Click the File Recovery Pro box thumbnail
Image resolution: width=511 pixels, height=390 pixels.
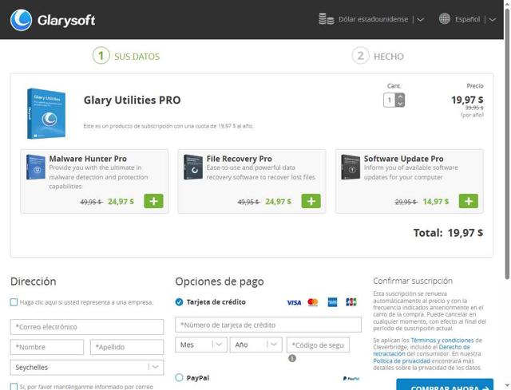click(x=193, y=167)
